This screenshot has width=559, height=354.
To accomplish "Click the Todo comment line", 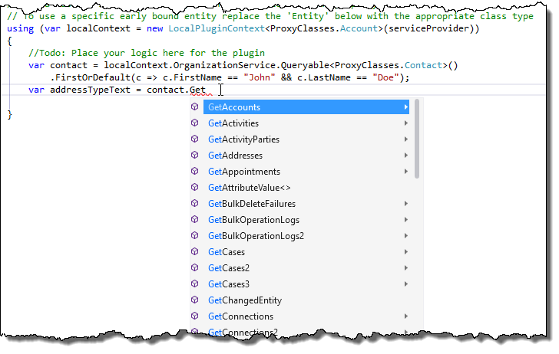I will click(147, 53).
